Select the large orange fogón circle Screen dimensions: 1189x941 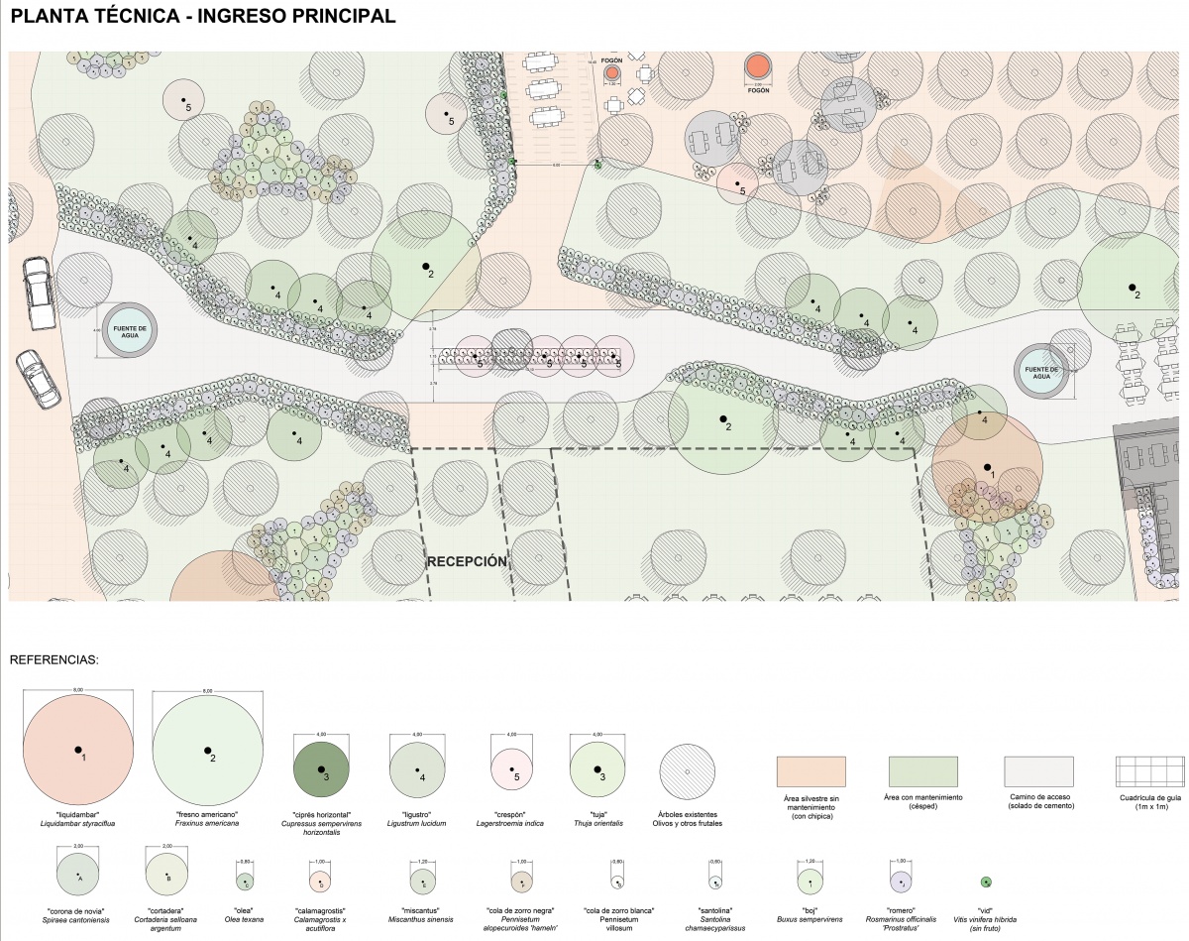[x=758, y=66]
